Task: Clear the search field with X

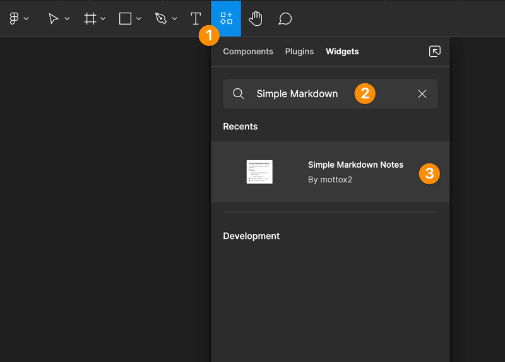Action: [x=422, y=94]
